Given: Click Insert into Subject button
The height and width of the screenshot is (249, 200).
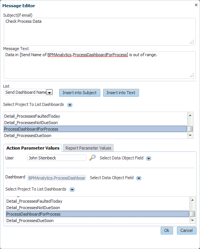Looking at the screenshot, I should point(80,93).
